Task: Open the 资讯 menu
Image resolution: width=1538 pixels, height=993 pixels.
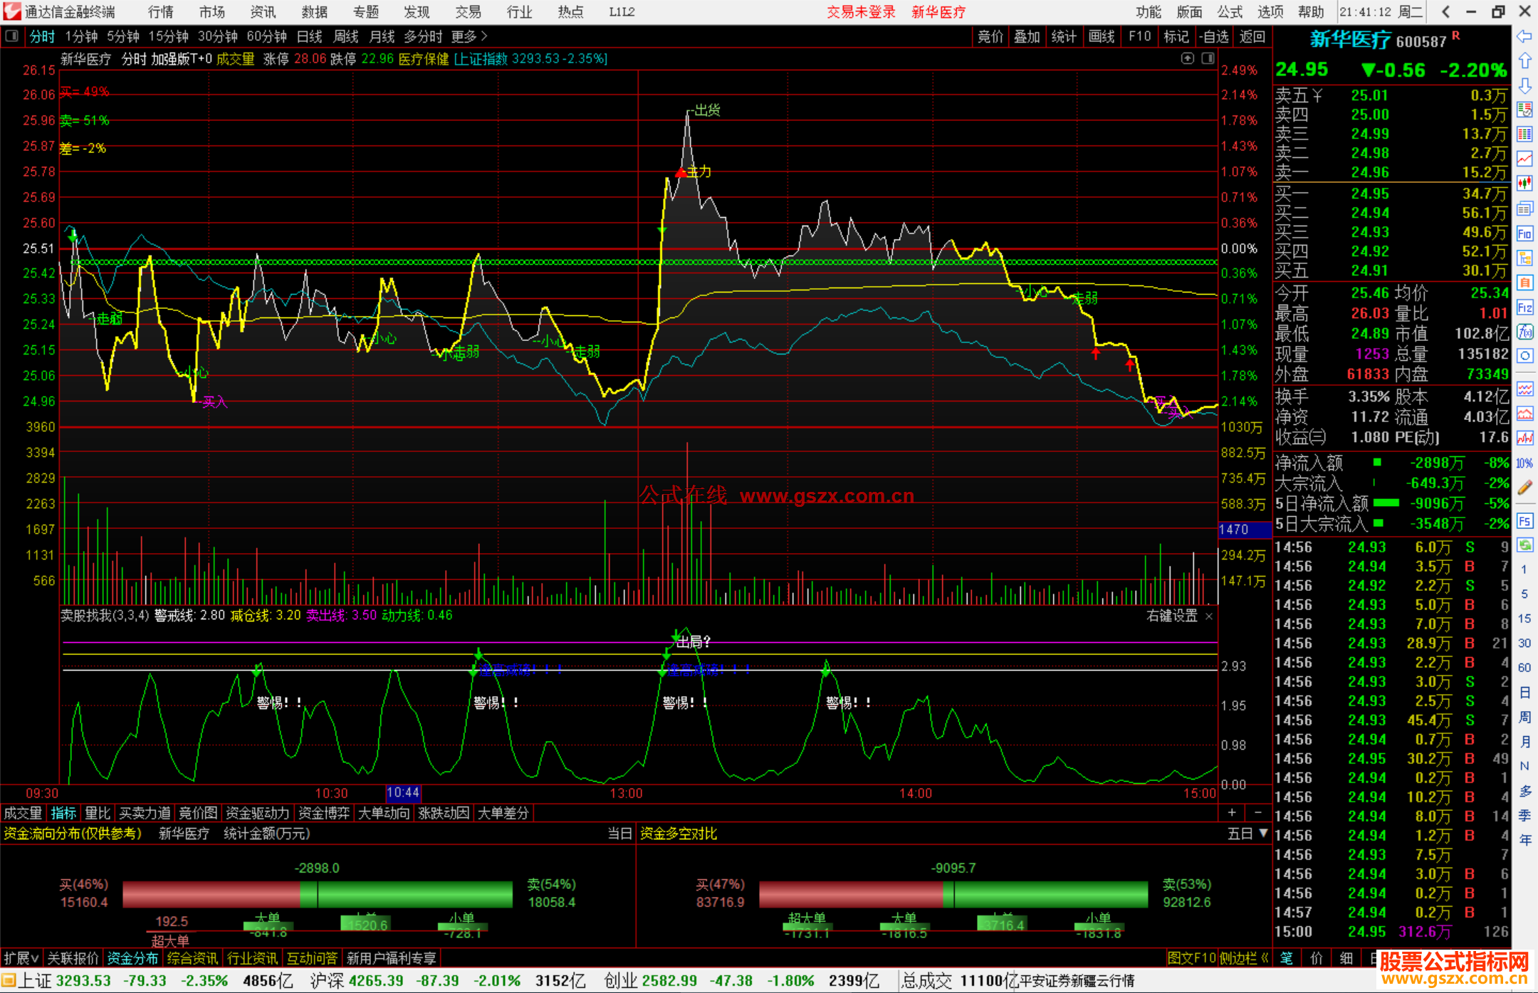Action: (x=263, y=11)
